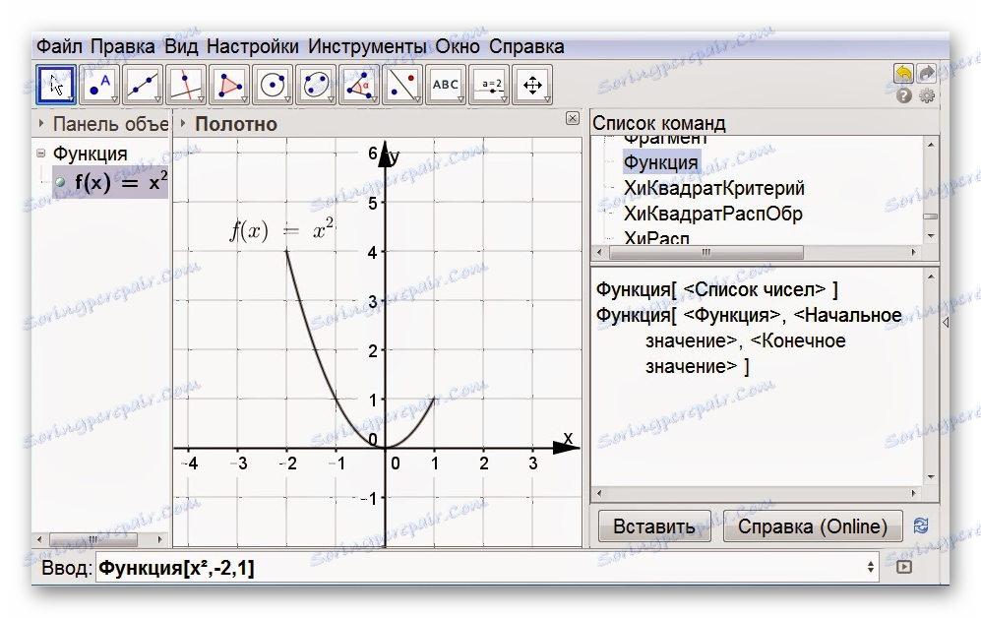Open the Move tool dropdown arrow
This screenshot has height=618, width=981.
tap(70, 98)
